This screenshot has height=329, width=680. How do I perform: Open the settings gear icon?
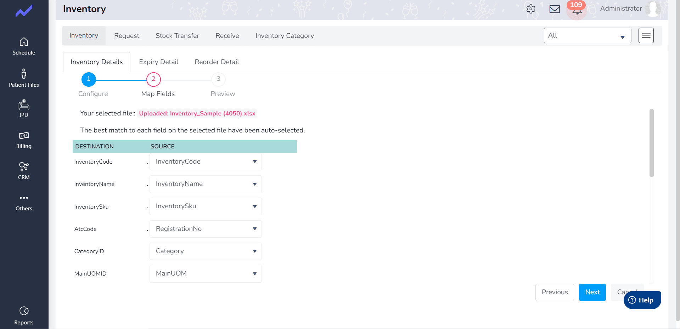530,9
